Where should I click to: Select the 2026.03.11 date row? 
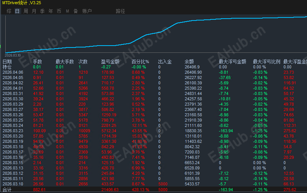point(13,179)
